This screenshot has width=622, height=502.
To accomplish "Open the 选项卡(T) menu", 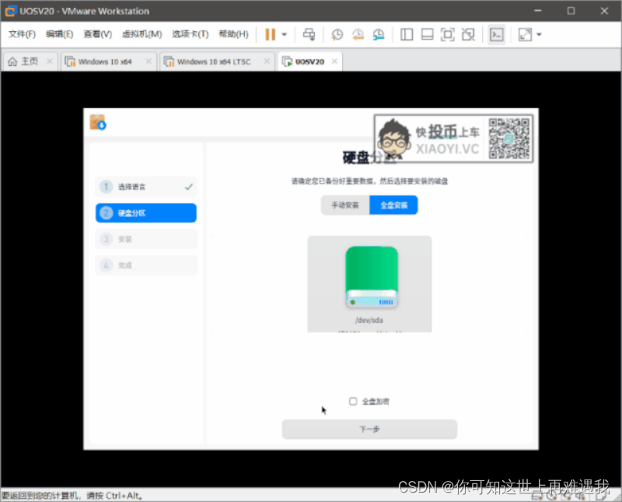I will tap(190, 34).
